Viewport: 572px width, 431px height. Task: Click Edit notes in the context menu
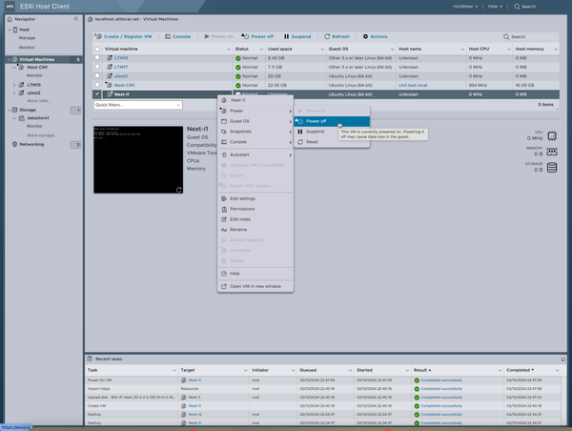(x=241, y=219)
